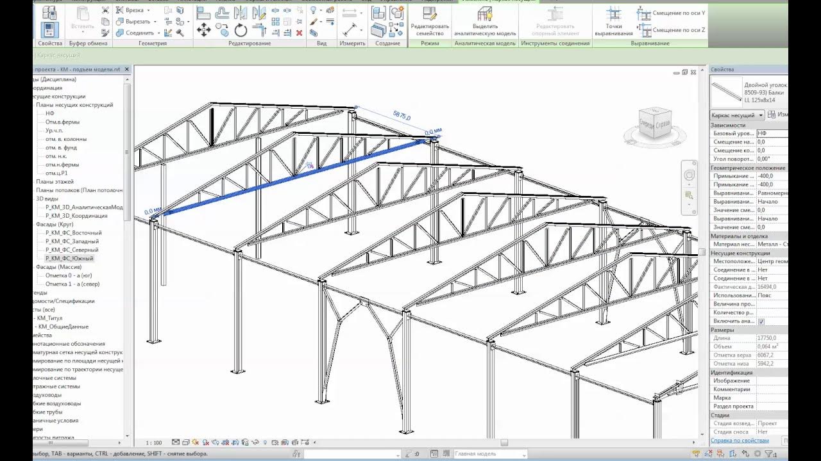Open the Р_КМ_3D_Координация view

76,216
